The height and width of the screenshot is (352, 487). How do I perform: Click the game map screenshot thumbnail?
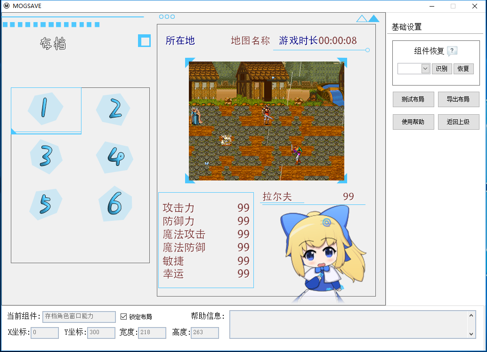(x=267, y=121)
